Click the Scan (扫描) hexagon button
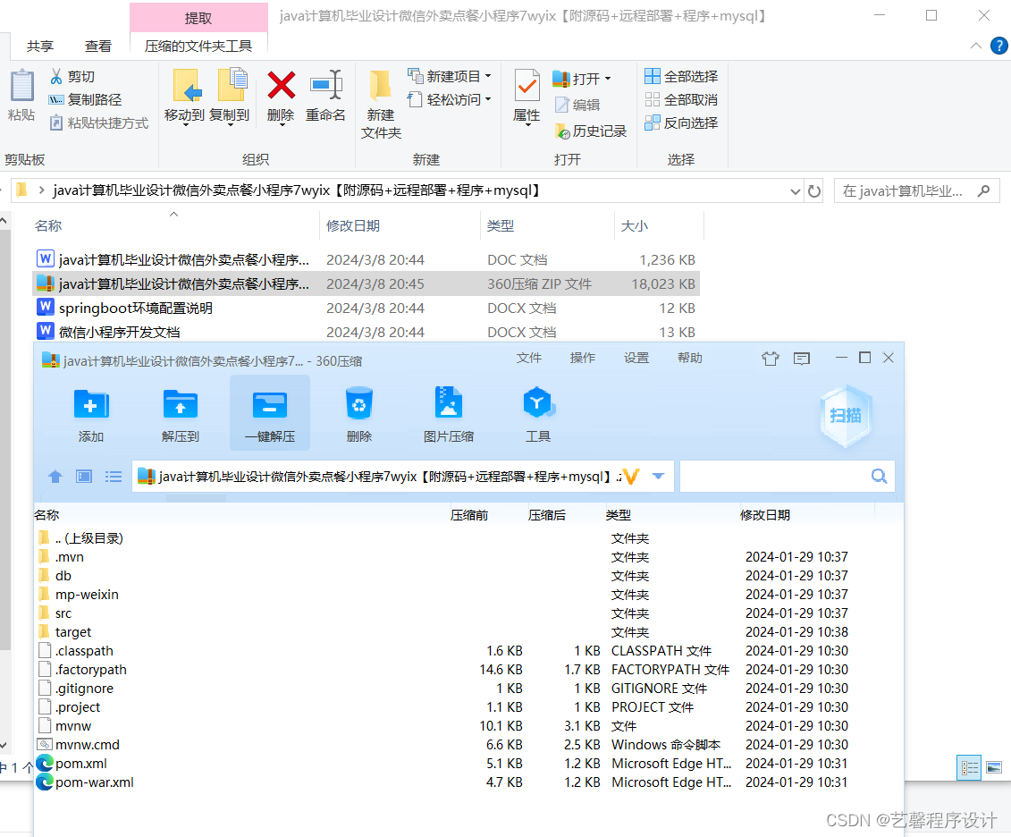 coord(846,416)
